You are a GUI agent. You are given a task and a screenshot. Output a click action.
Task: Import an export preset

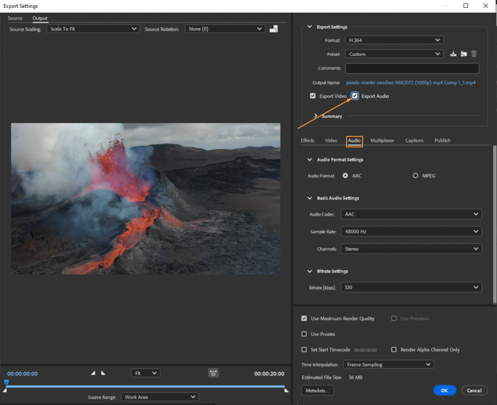464,54
